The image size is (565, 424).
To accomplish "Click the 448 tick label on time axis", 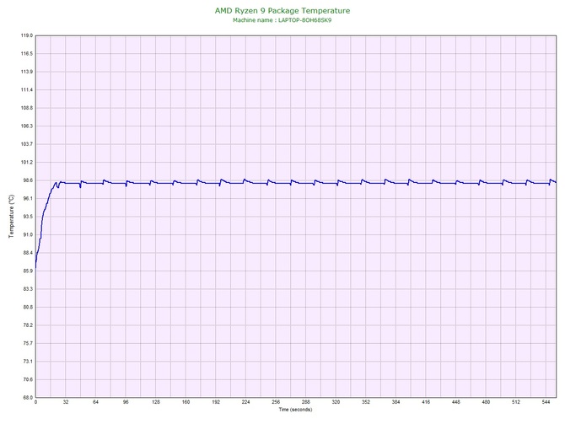I will (456, 402).
